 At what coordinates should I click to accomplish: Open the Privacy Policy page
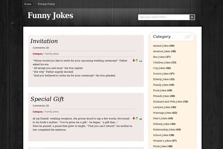pos(46,4)
